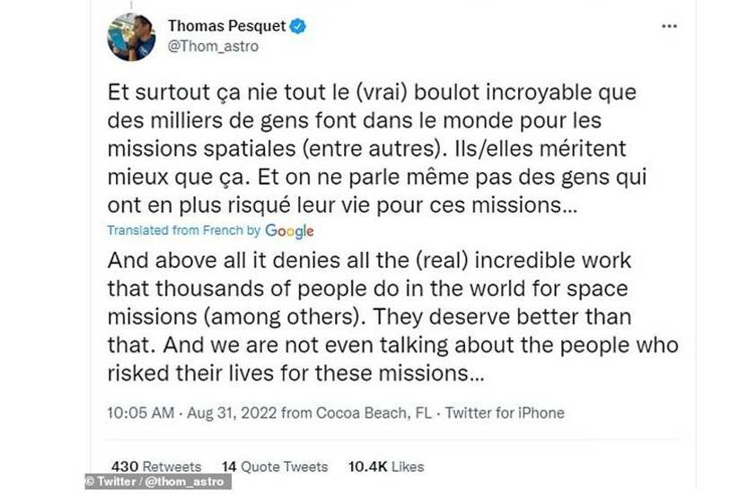Click the French word 'boulot' in the tweet

click(x=380, y=91)
